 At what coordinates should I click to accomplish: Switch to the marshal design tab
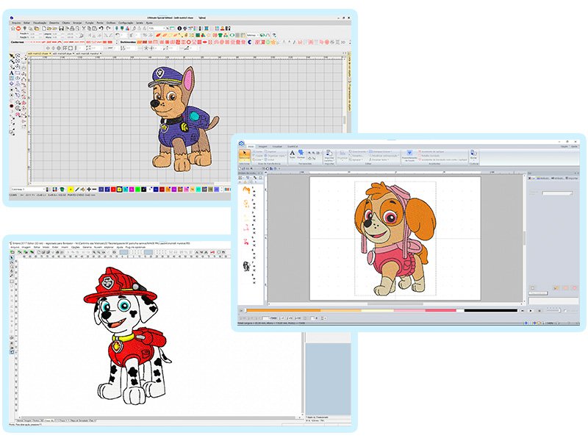pyautogui.click(x=89, y=54)
